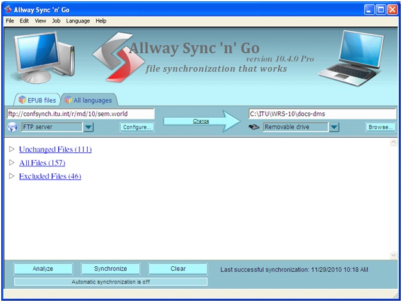This screenshot has height=302, width=402.
Task: Click the FTP server globe icon
Action: 12,127
